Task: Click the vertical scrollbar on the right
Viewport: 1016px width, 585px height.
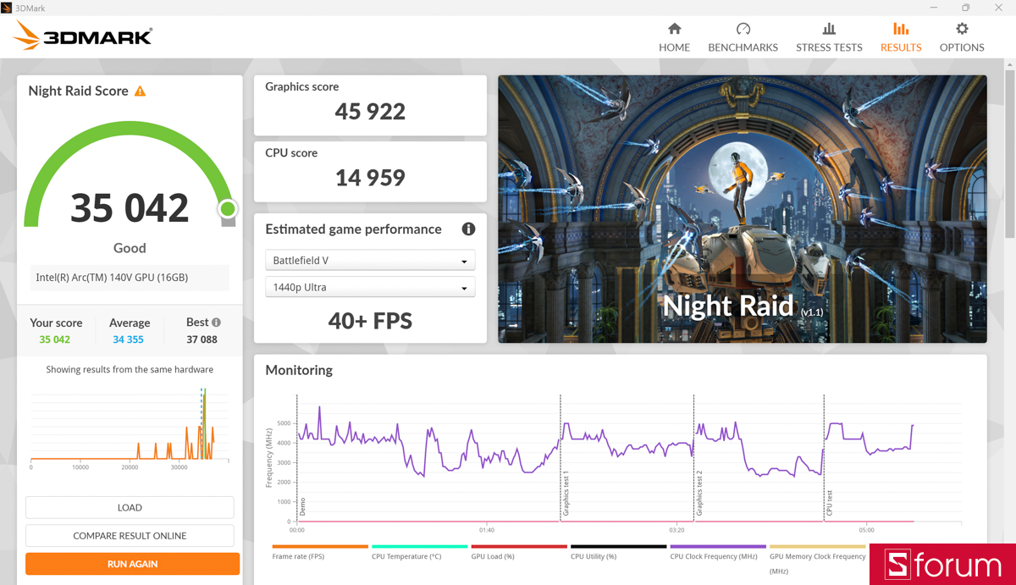Action: pos(1009,152)
